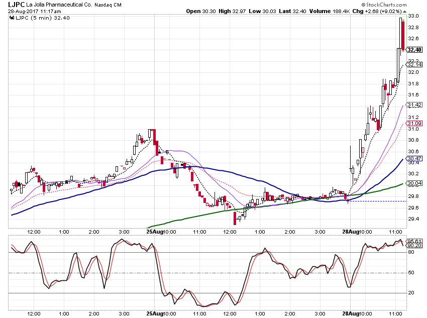The height and width of the screenshot is (318, 427).
Task: Click the candlestick icon beside LJPC (5 min)
Action: [x=12, y=18]
